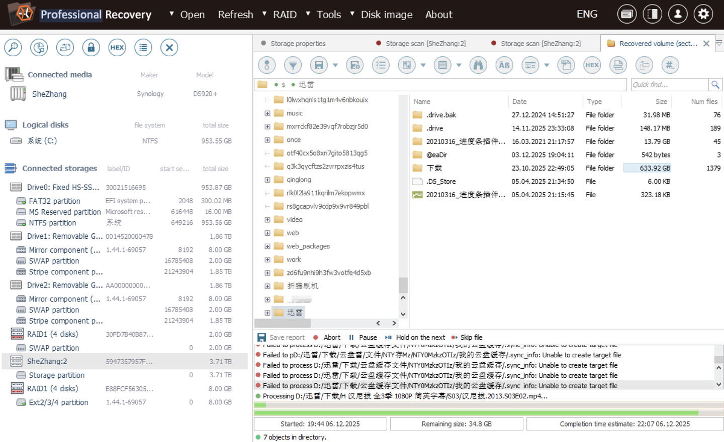Screen dimensions: 724x442
Task: Click the padlock decryption icon
Action: click(x=91, y=48)
